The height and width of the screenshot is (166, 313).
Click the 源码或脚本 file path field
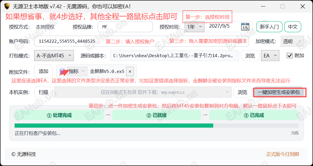click(174, 56)
